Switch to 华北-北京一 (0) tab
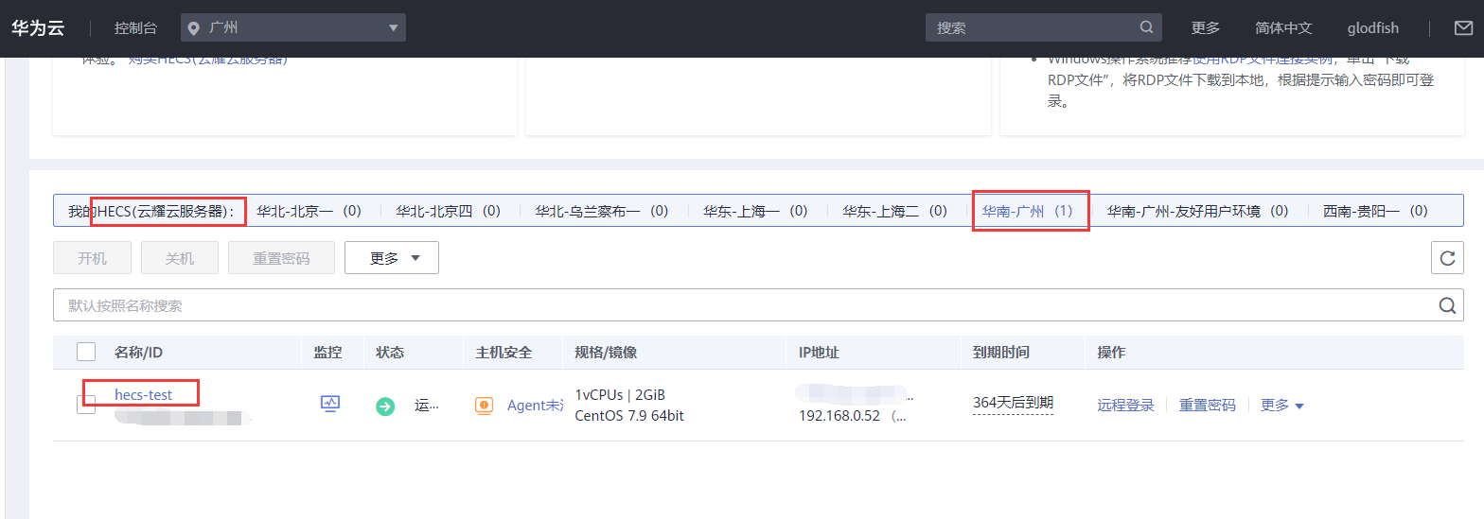 tap(309, 211)
